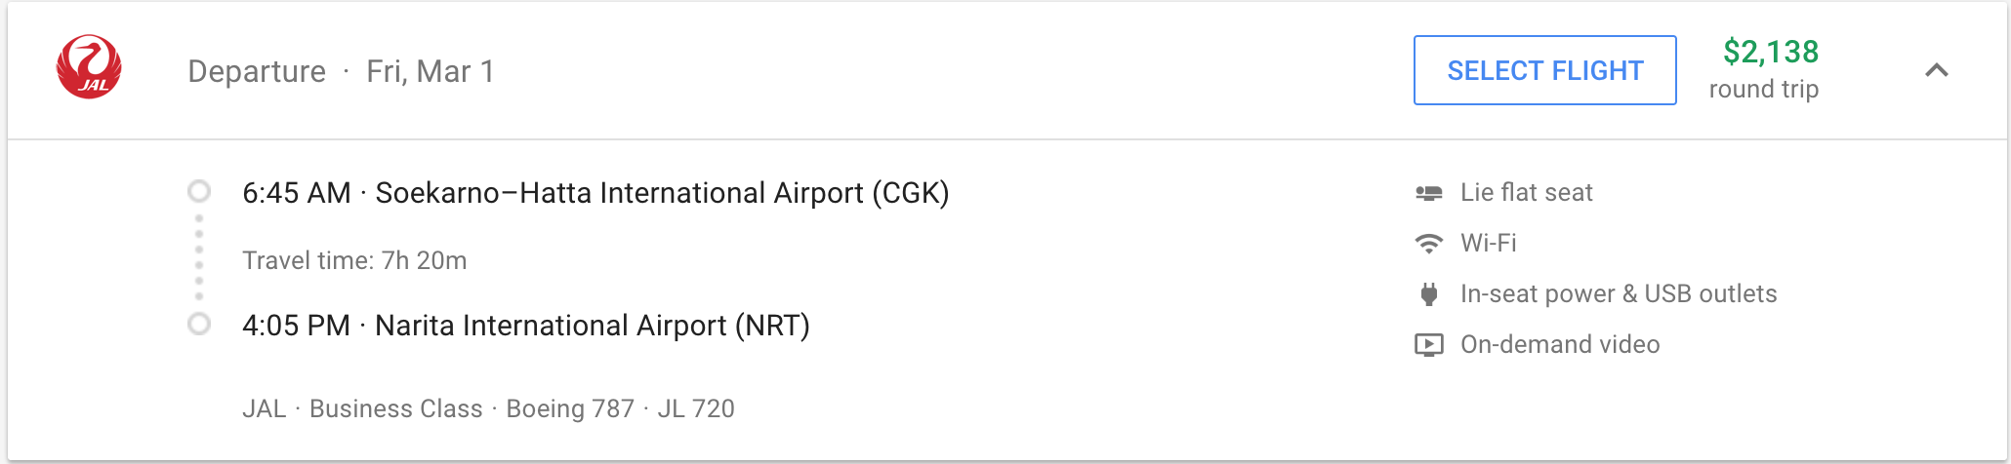The image size is (2011, 464).
Task: Click the Wi-Fi amenity icon
Action: click(x=1429, y=244)
